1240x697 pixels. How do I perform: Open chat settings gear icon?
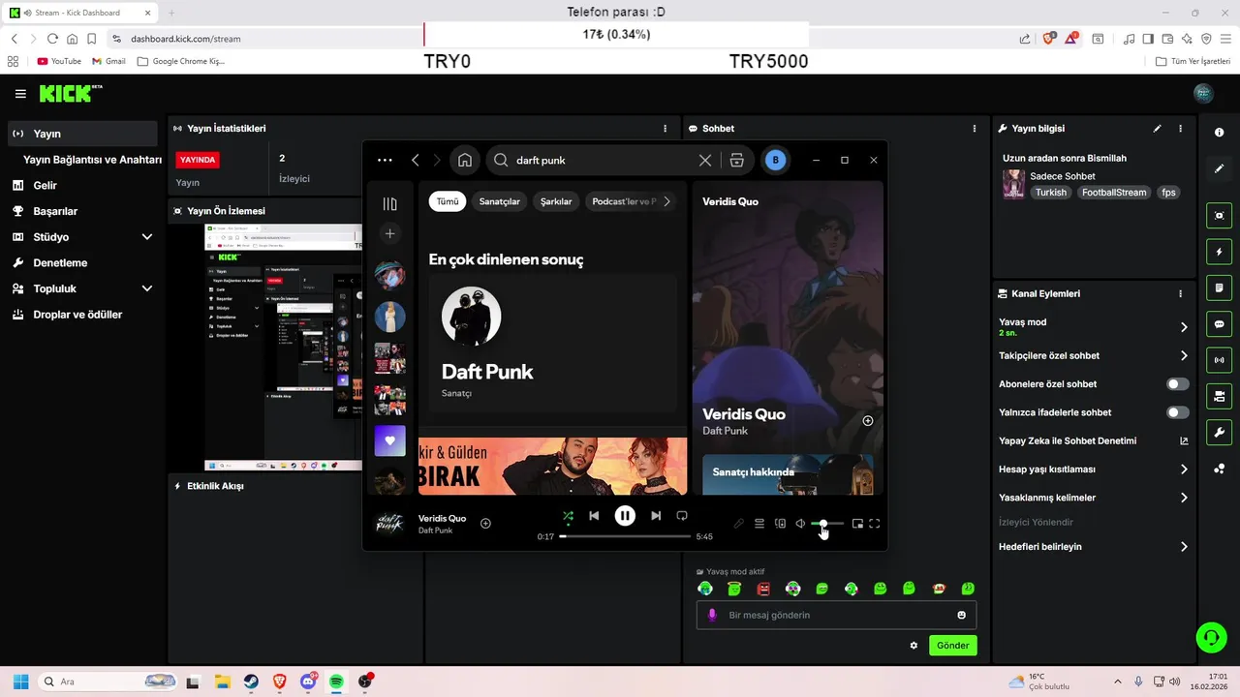click(x=914, y=646)
